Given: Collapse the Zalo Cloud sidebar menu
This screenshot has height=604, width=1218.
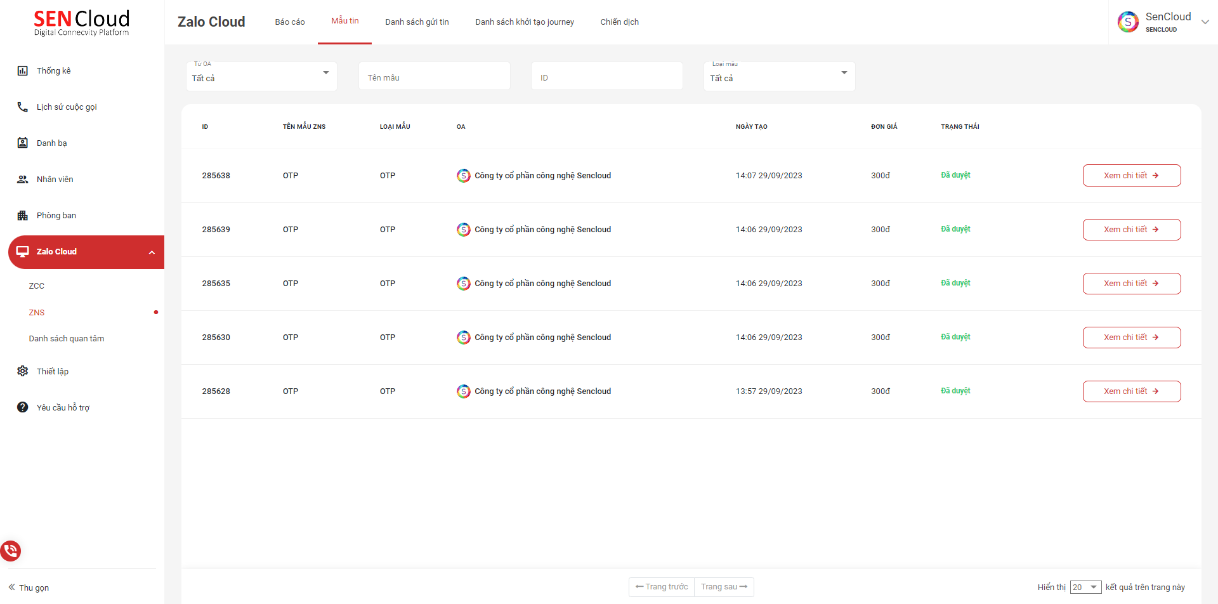Looking at the screenshot, I should (x=152, y=253).
